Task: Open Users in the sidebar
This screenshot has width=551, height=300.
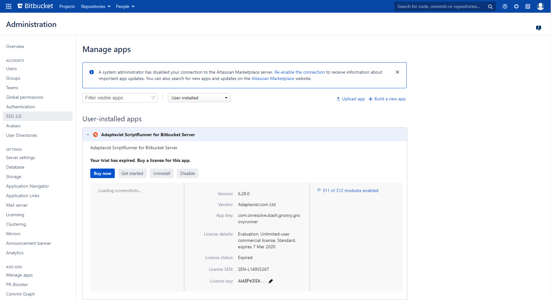Action: pos(11,69)
